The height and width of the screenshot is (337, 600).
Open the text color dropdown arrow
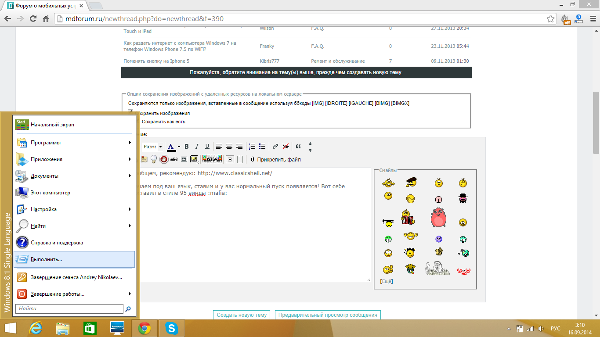click(179, 147)
